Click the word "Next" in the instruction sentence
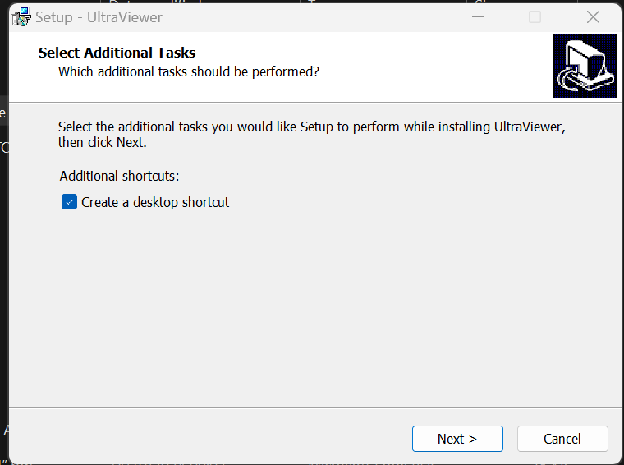The width and height of the screenshot is (624, 465). click(x=130, y=142)
